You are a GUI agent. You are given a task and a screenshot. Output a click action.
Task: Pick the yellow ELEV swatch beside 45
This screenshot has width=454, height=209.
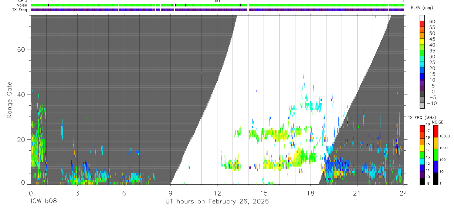tap(422, 41)
